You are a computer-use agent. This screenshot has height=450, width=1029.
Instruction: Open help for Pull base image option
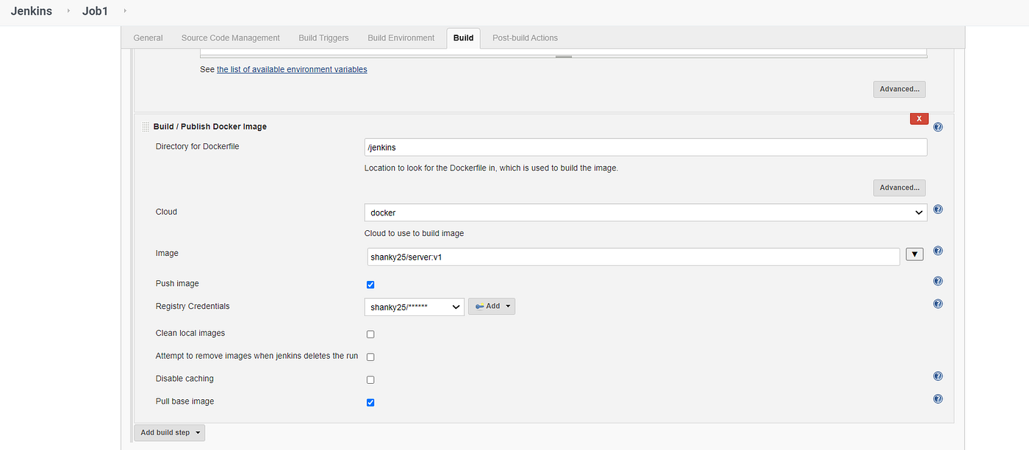pyautogui.click(x=937, y=399)
